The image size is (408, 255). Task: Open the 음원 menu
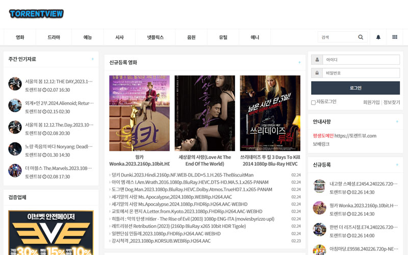click(191, 37)
